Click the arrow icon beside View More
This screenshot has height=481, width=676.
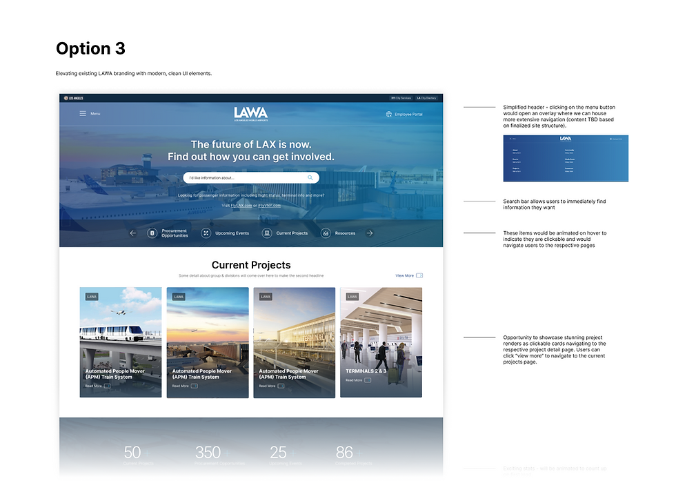tap(419, 275)
